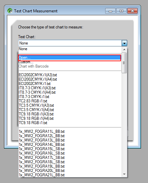Select ECI2002CMYK i1.txt
148x183 pixels.
point(70,84)
